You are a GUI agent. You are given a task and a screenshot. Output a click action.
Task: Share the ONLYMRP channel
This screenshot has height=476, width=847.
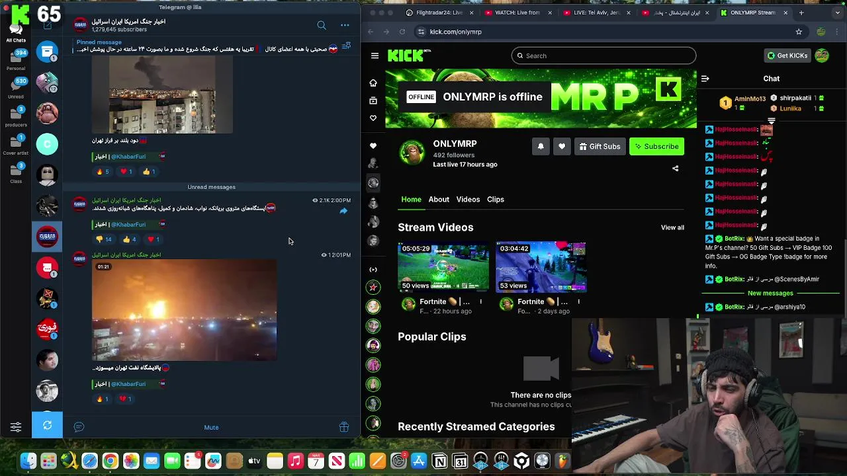pos(676,169)
